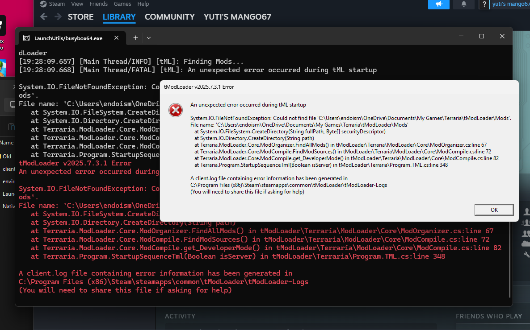The height and width of the screenshot is (330, 530).
Task: Open the Help menu in Steam
Action: (x=143, y=4)
